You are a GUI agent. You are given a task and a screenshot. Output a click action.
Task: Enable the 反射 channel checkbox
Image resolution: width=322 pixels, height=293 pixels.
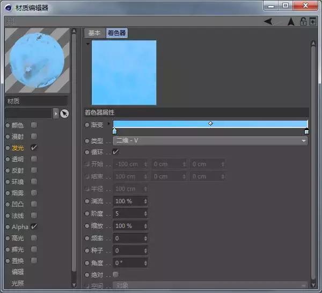coord(34,170)
